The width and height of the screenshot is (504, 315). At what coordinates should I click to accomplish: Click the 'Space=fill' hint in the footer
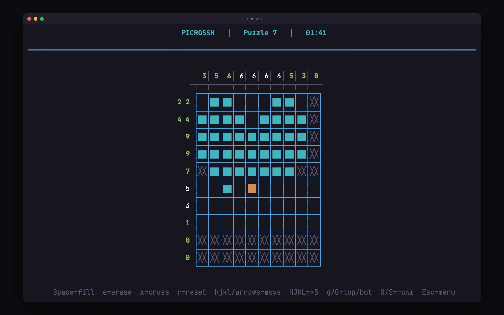tap(74, 292)
